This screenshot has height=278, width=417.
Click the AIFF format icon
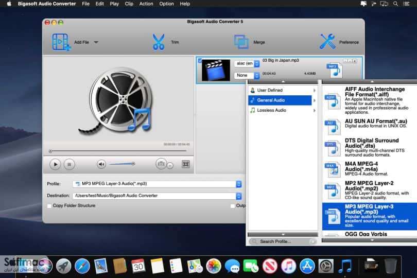[x=333, y=101]
